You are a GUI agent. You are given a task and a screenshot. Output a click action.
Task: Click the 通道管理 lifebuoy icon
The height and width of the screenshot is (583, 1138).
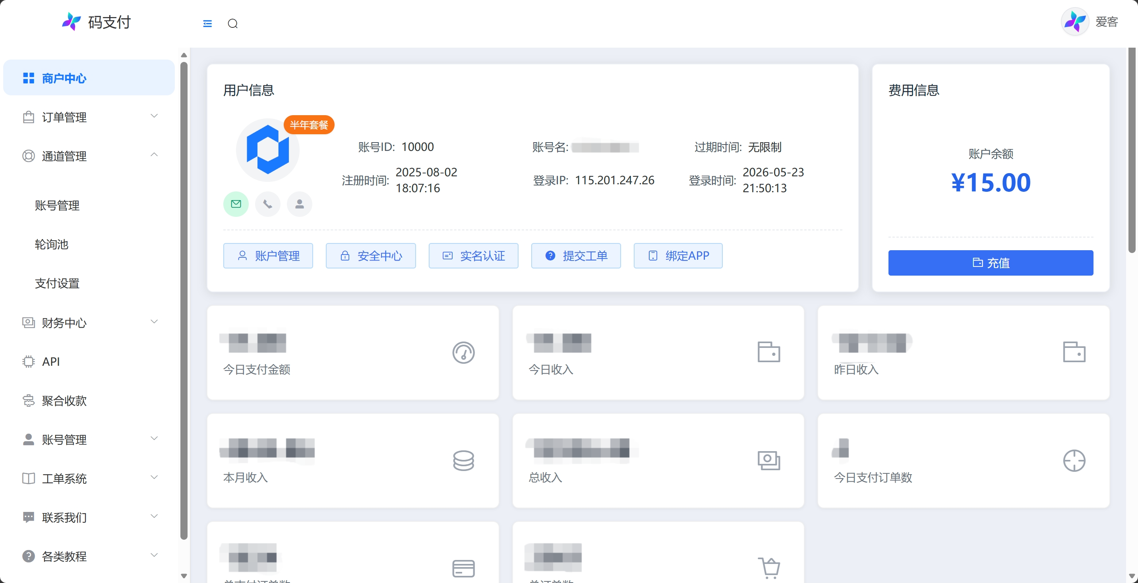pos(29,156)
